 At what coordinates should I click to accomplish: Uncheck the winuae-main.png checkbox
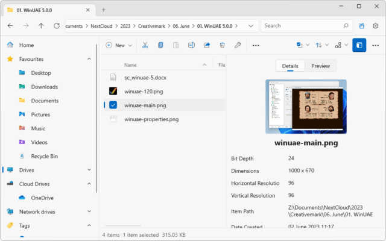tap(113, 105)
